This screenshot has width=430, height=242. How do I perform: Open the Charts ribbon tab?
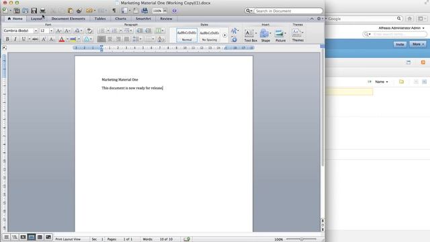pos(121,19)
